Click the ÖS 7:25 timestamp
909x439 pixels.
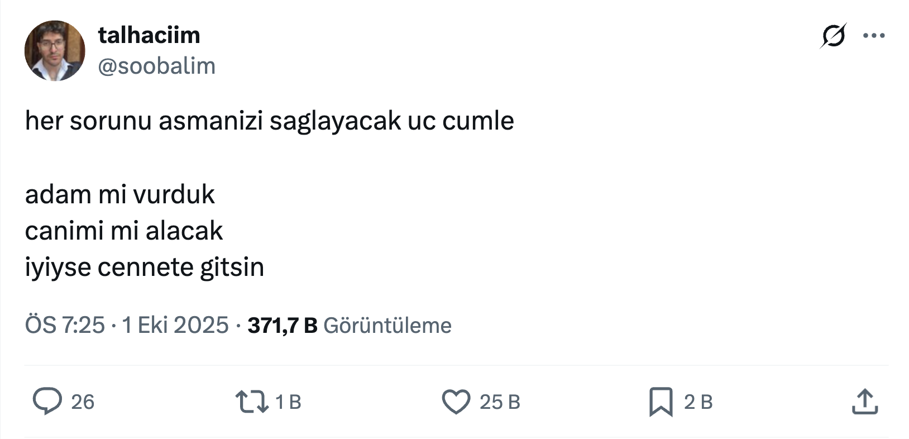65,325
